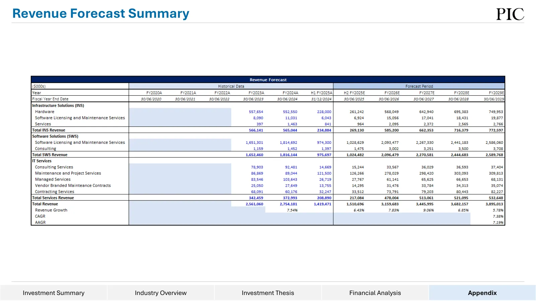Open the Appendix tab

[x=482, y=293]
